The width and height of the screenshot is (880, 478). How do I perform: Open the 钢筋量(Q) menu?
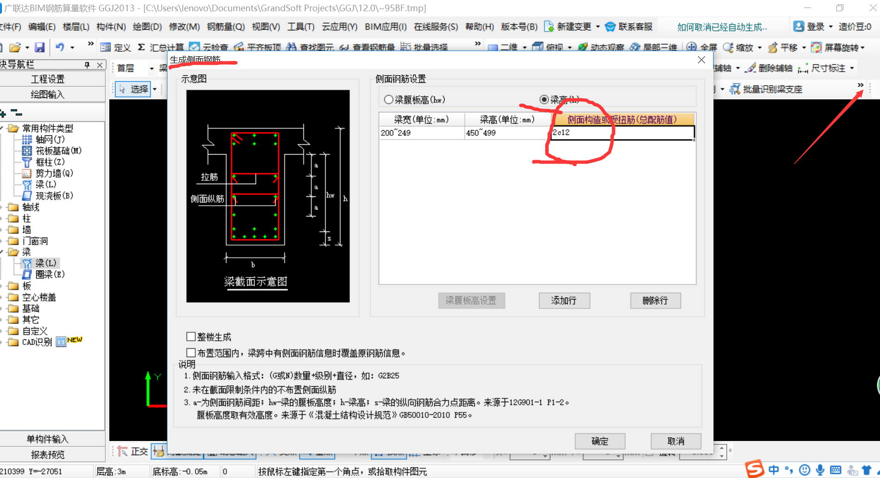[226, 27]
